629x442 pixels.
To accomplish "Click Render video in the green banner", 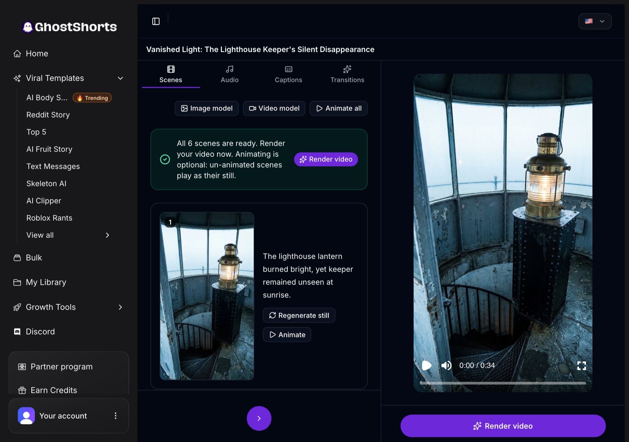I will coord(326,159).
